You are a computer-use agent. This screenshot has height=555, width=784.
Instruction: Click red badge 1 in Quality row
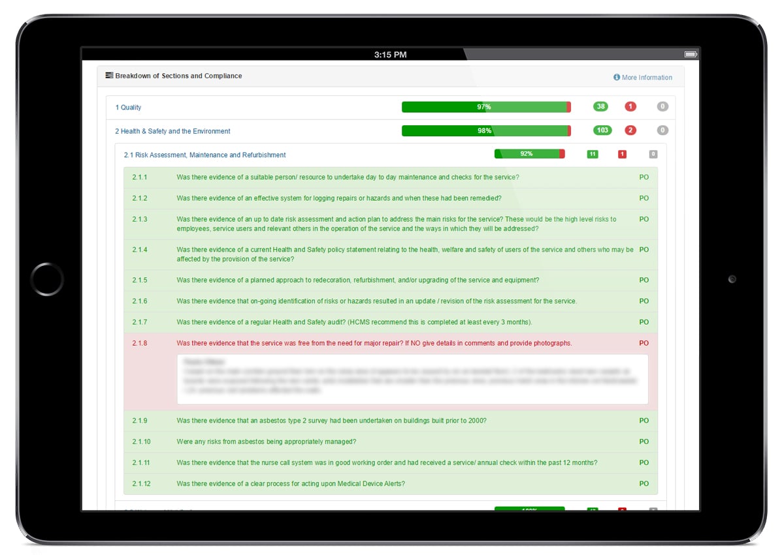click(630, 107)
